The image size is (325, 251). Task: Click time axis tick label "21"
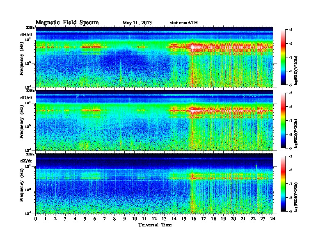pos(243,219)
